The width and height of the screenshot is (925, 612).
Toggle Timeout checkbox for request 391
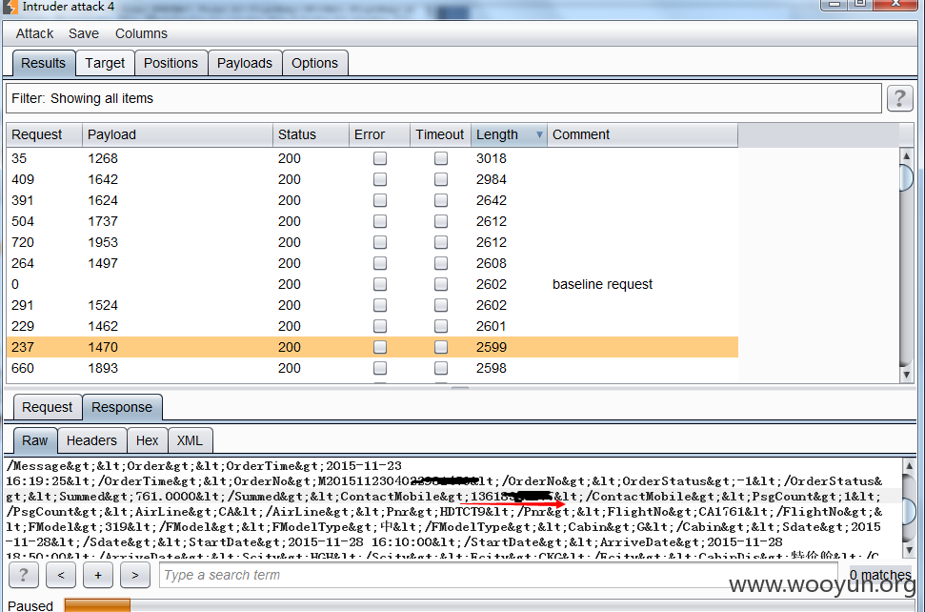(441, 200)
